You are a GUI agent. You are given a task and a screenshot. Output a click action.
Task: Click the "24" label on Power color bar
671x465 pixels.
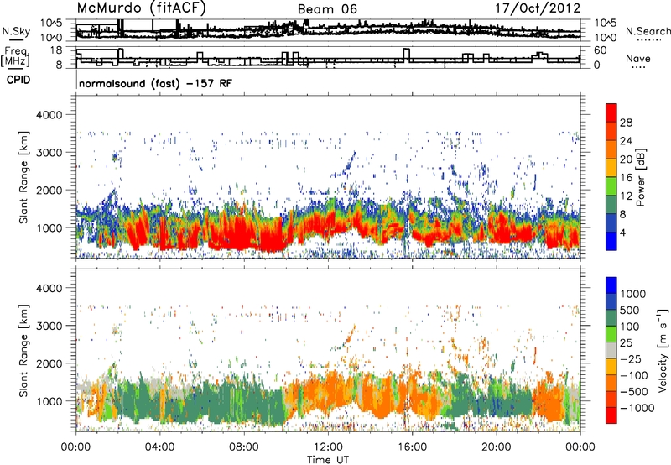[x=626, y=141]
